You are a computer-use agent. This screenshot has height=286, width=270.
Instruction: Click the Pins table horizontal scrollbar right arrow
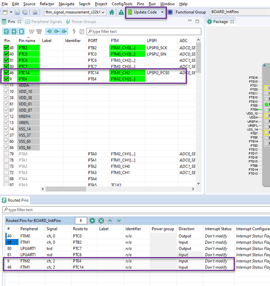pyautogui.click(x=193, y=189)
